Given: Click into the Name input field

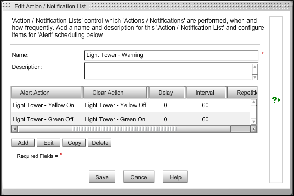Looking at the screenshot, I should click(171, 55).
